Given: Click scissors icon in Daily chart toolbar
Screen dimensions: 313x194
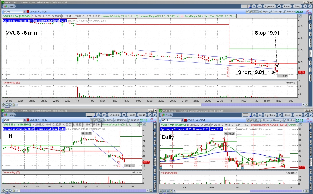Looking at the screenshot, I should [248, 120].
